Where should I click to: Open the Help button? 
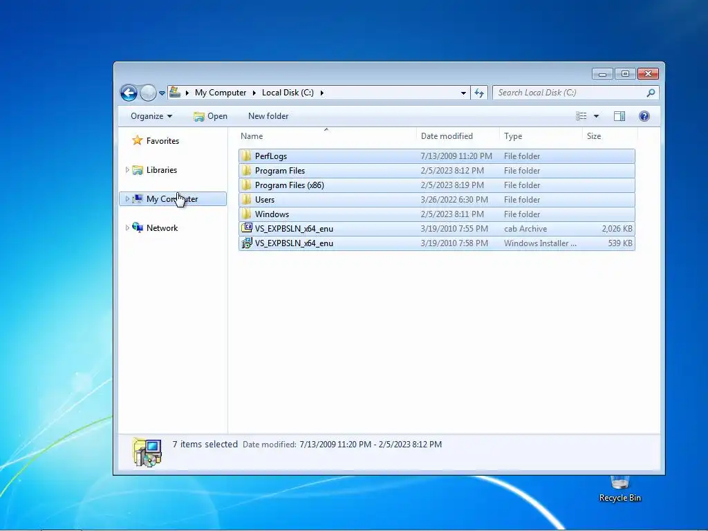click(x=644, y=116)
